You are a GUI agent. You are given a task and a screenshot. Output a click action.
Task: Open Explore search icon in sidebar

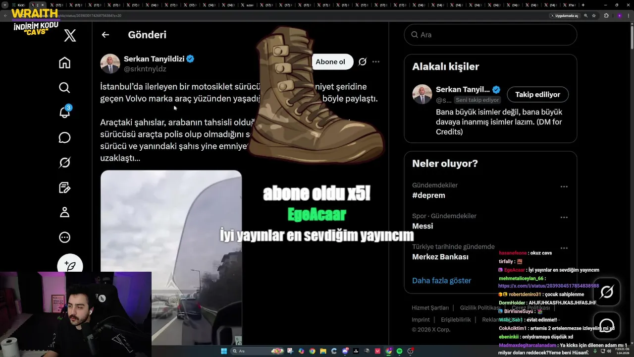[64, 88]
